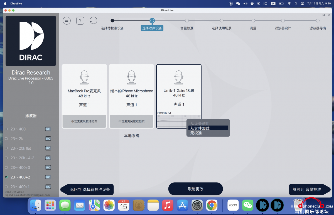Open Launchpad from the Dock

pyautogui.click(x=50, y=205)
